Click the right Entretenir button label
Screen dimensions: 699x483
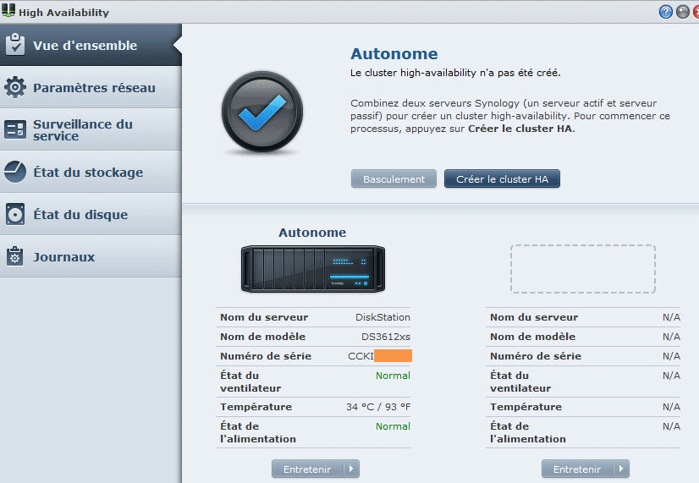(x=577, y=469)
